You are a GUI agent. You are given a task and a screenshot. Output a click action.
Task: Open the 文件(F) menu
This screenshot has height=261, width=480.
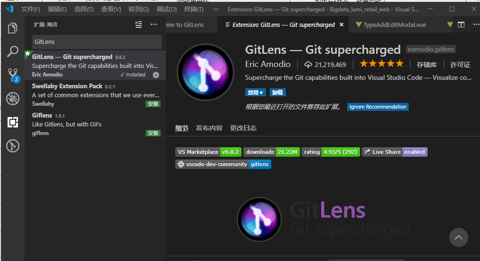pos(31,9)
